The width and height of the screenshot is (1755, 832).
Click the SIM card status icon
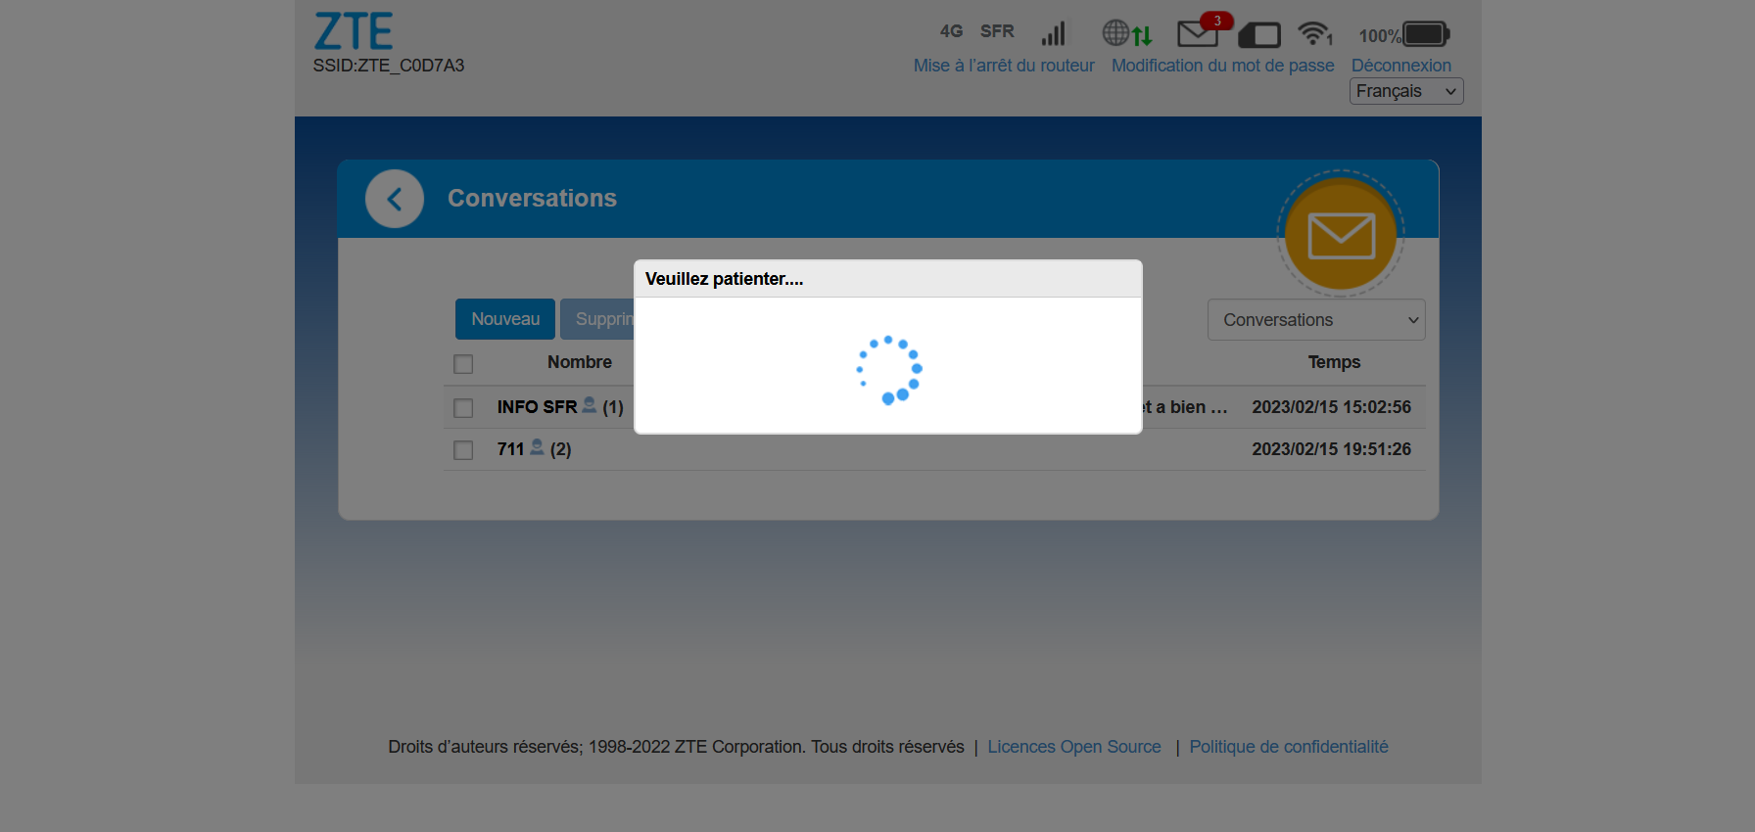pos(1259,35)
